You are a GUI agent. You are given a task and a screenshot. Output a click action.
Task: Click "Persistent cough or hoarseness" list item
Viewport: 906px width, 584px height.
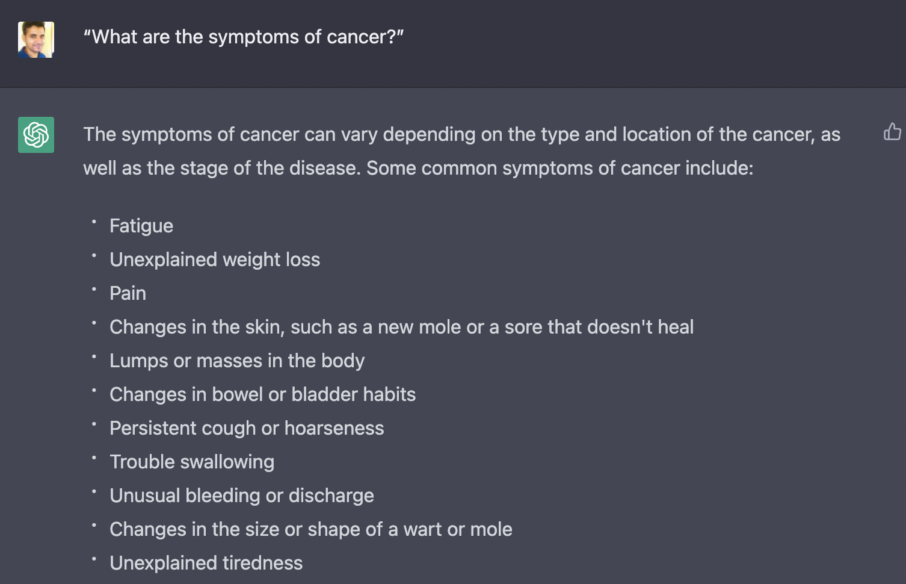tap(247, 428)
